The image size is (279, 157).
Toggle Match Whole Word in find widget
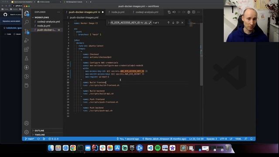(x=146, y=23)
